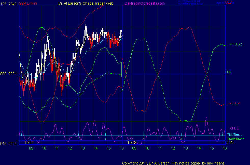
Task: Click the '11/17' date label
Action: [x=29, y=143]
